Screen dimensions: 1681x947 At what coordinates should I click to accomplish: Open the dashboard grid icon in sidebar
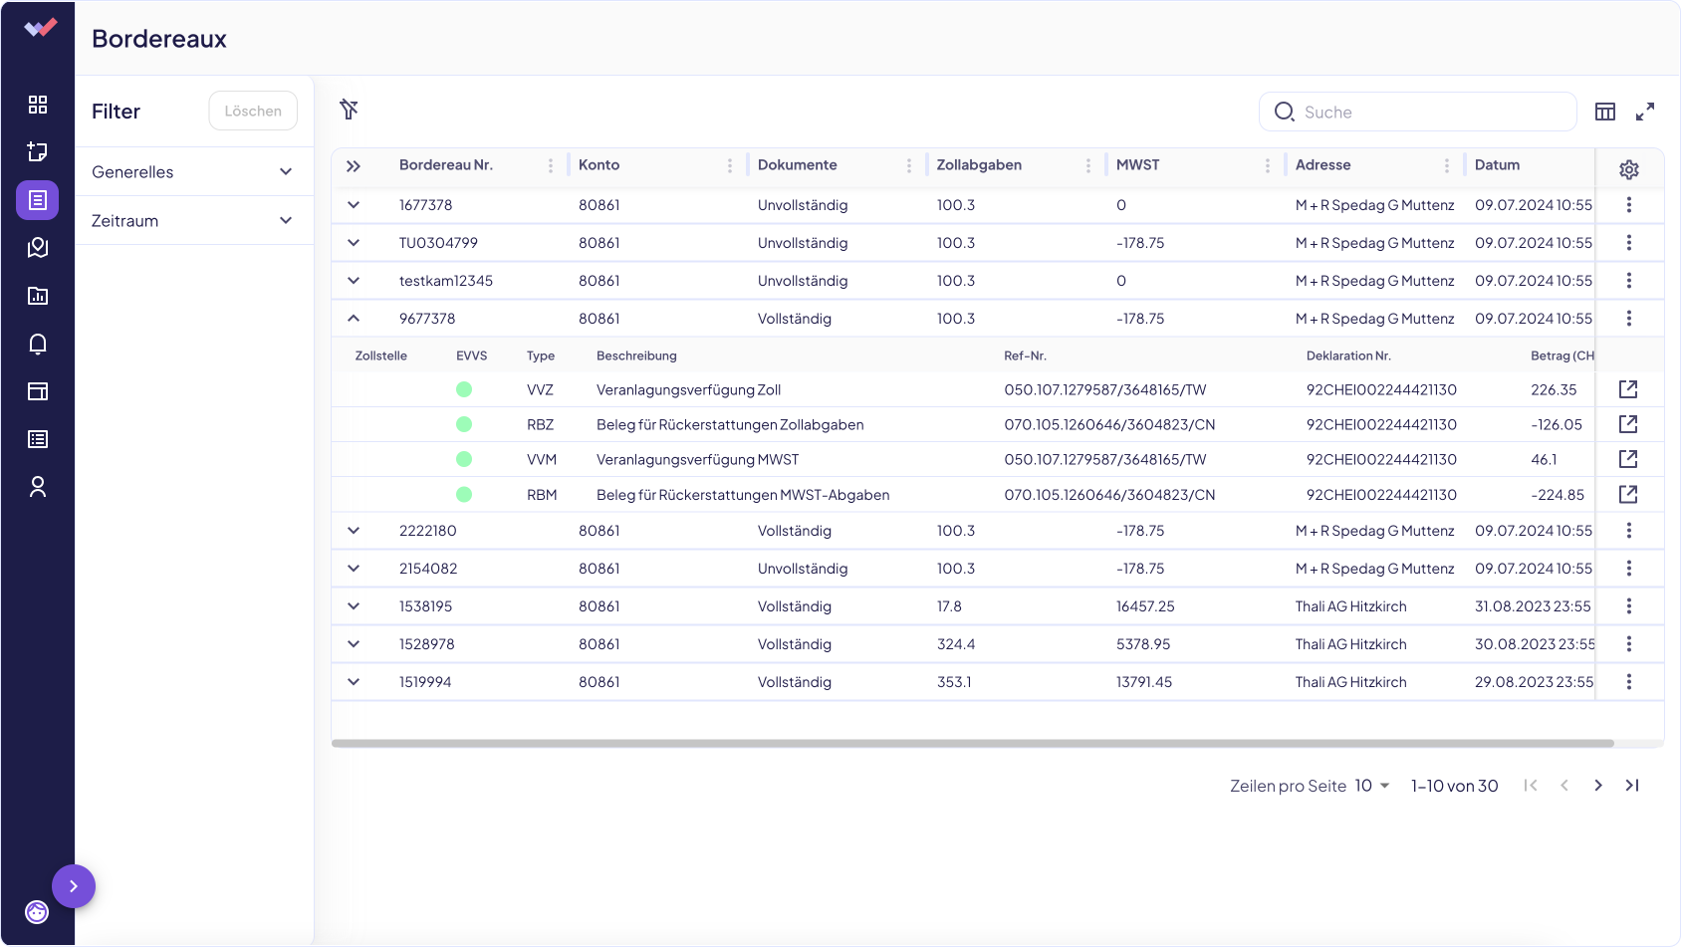pos(38,105)
